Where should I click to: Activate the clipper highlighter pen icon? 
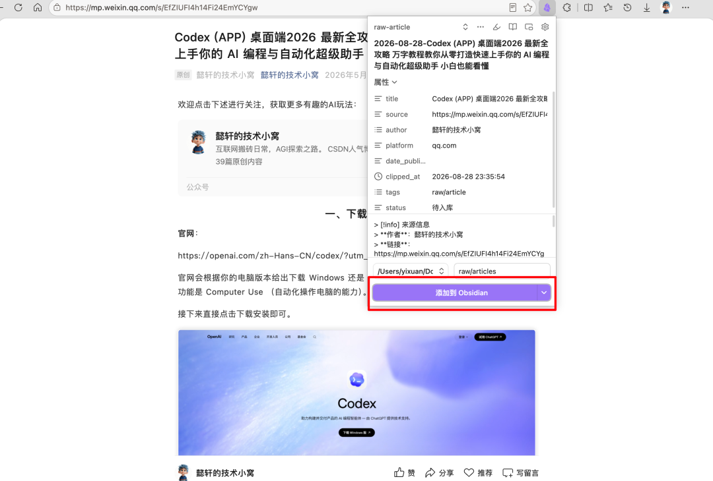[496, 27]
